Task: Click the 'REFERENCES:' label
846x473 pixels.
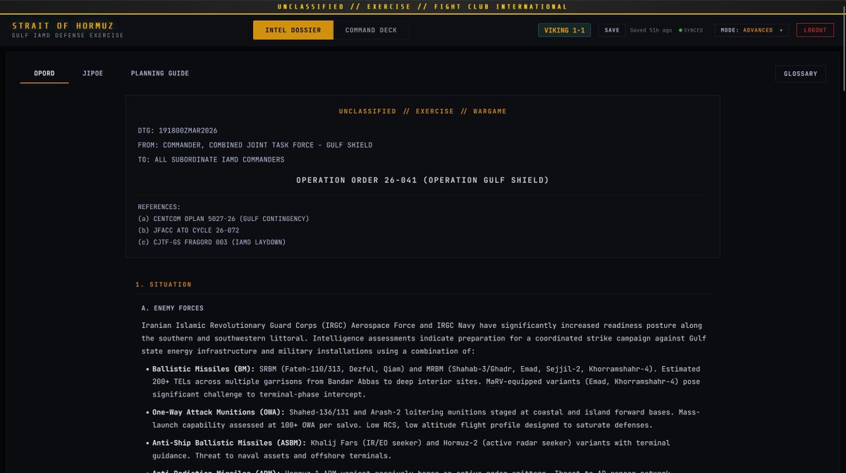Action: (159, 207)
